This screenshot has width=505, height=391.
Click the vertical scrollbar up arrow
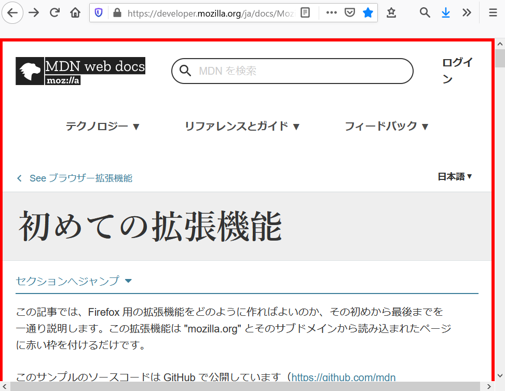500,44
